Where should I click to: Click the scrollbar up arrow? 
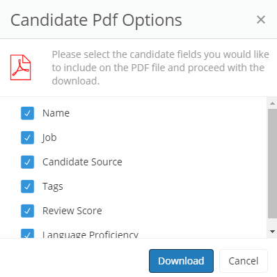272,103
